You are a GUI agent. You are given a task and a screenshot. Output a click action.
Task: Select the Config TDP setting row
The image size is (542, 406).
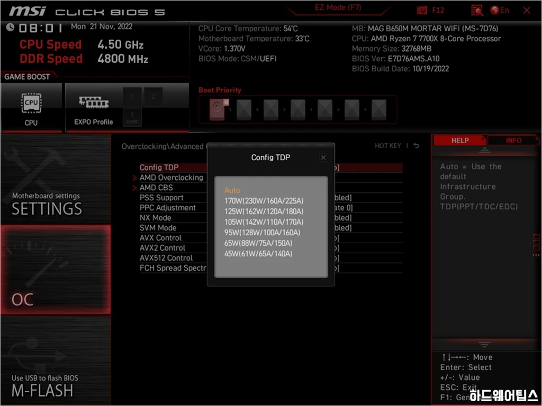click(x=271, y=168)
